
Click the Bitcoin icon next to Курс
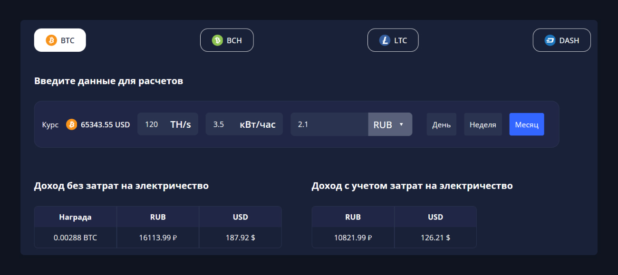(x=71, y=124)
